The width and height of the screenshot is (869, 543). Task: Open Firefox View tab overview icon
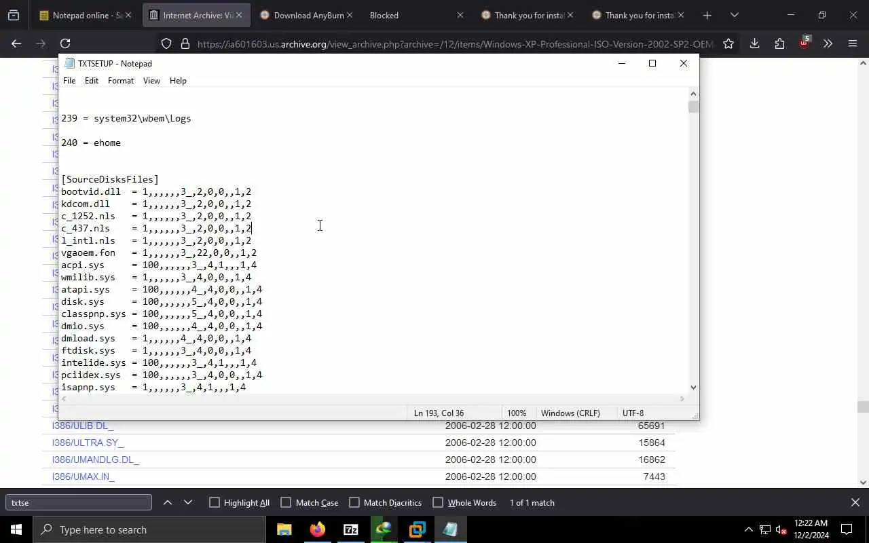[14, 15]
